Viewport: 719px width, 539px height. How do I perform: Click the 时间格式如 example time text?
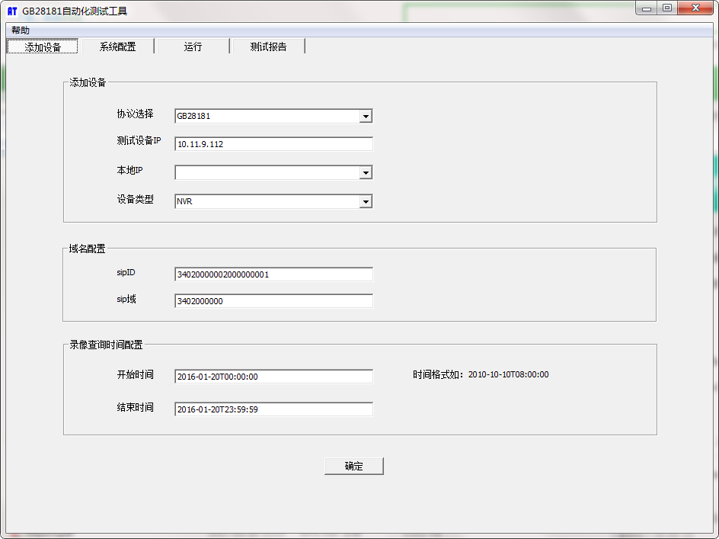coord(481,374)
